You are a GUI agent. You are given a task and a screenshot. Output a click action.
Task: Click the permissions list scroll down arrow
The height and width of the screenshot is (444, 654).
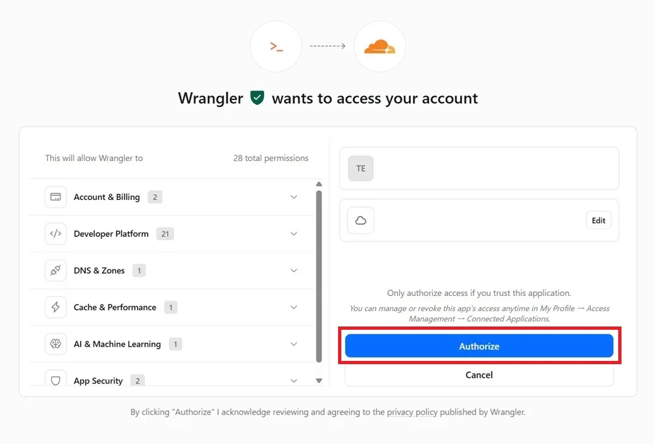click(x=319, y=380)
